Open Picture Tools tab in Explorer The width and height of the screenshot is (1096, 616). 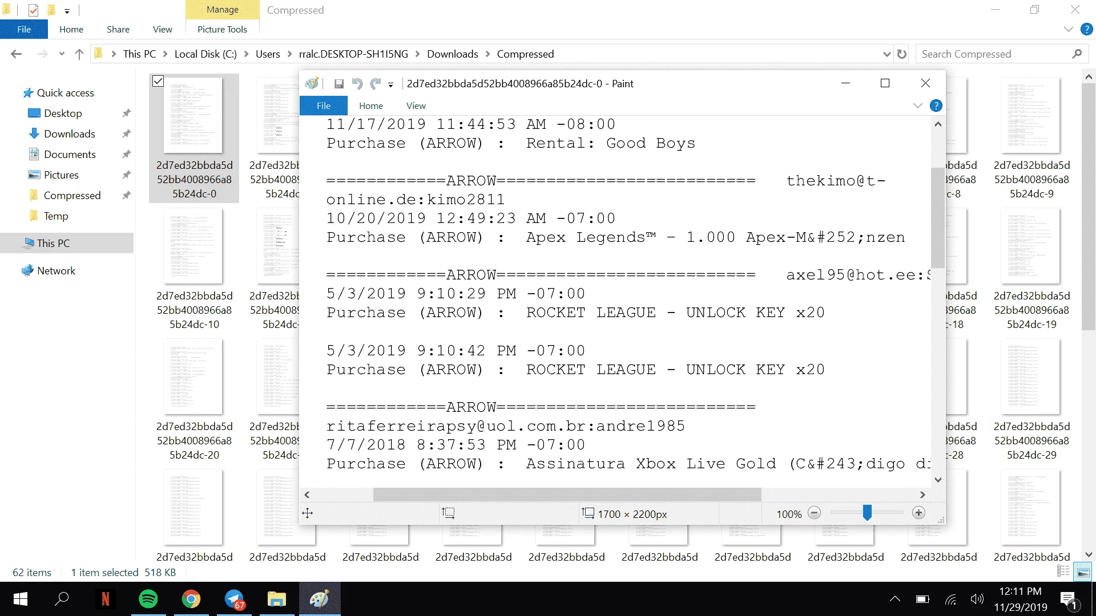click(x=222, y=29)
